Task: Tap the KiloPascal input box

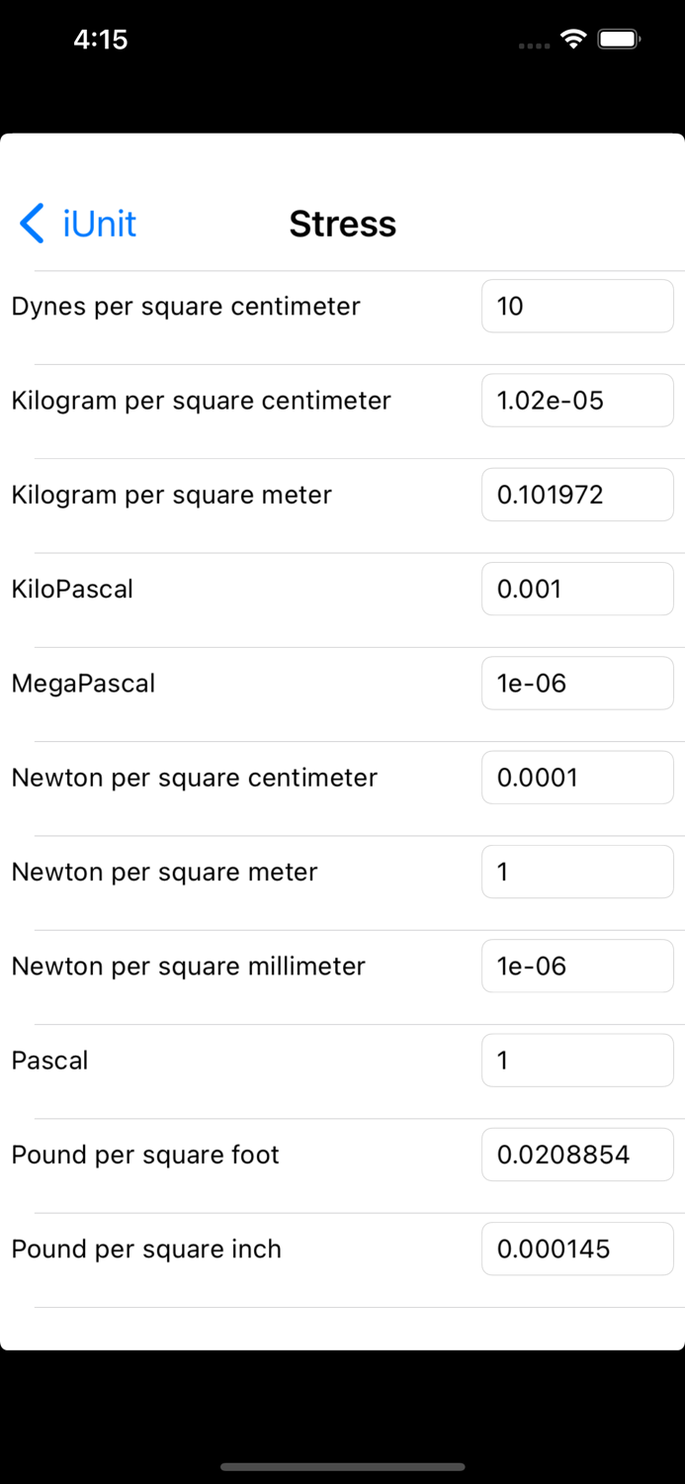Action: [577, 588]
